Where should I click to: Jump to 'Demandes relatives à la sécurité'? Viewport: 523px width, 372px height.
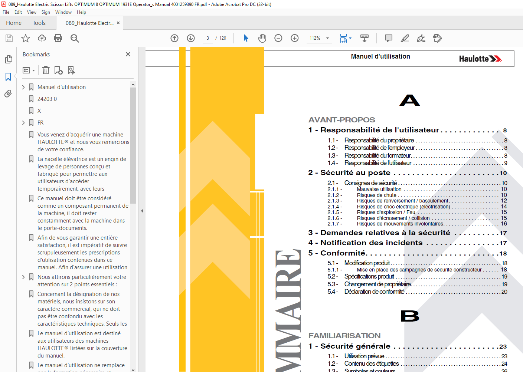tap(408, 233)
